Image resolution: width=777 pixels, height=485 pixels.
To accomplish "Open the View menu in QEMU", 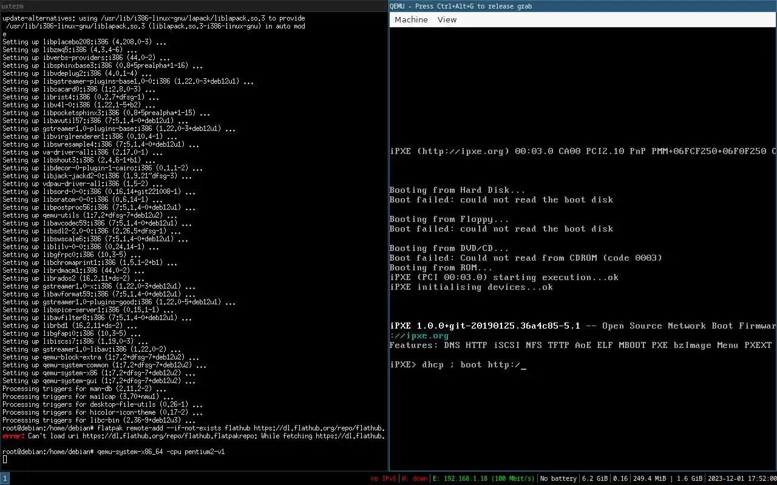I will pos(447,19).
